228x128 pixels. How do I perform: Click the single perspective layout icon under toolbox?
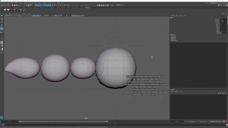click(2, 43)
